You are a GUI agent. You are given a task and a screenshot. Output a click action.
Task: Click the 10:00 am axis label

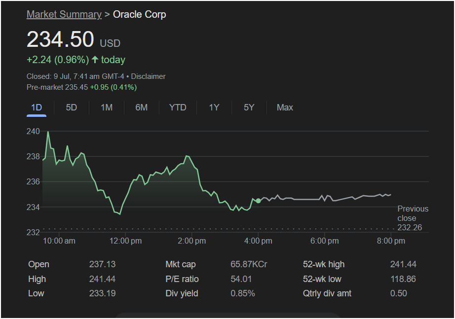click(x=59, y=241)
